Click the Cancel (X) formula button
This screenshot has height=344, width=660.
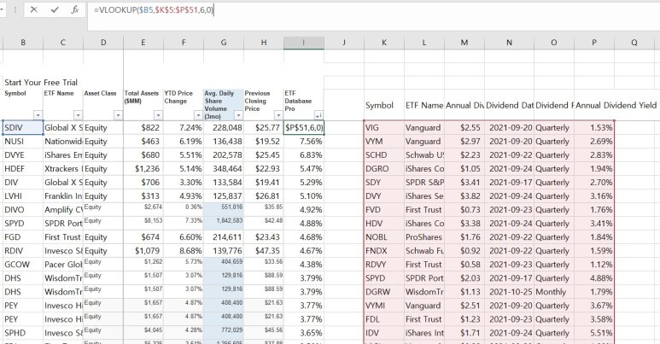[x=34, y=9]
